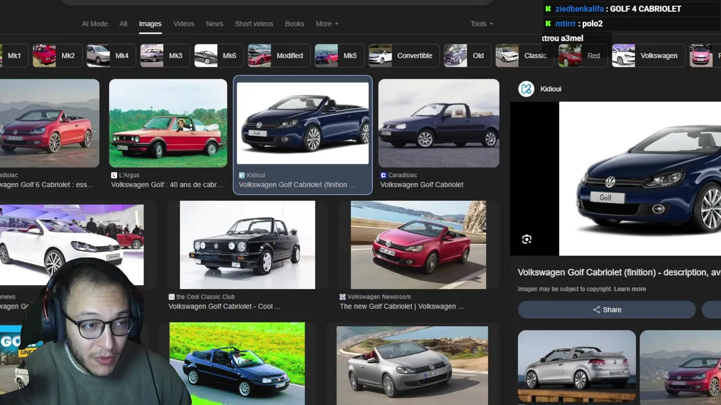721x405 pixels.
Task: Open the L'Argus red classic Golf image
Action: (x=168, y=123)
